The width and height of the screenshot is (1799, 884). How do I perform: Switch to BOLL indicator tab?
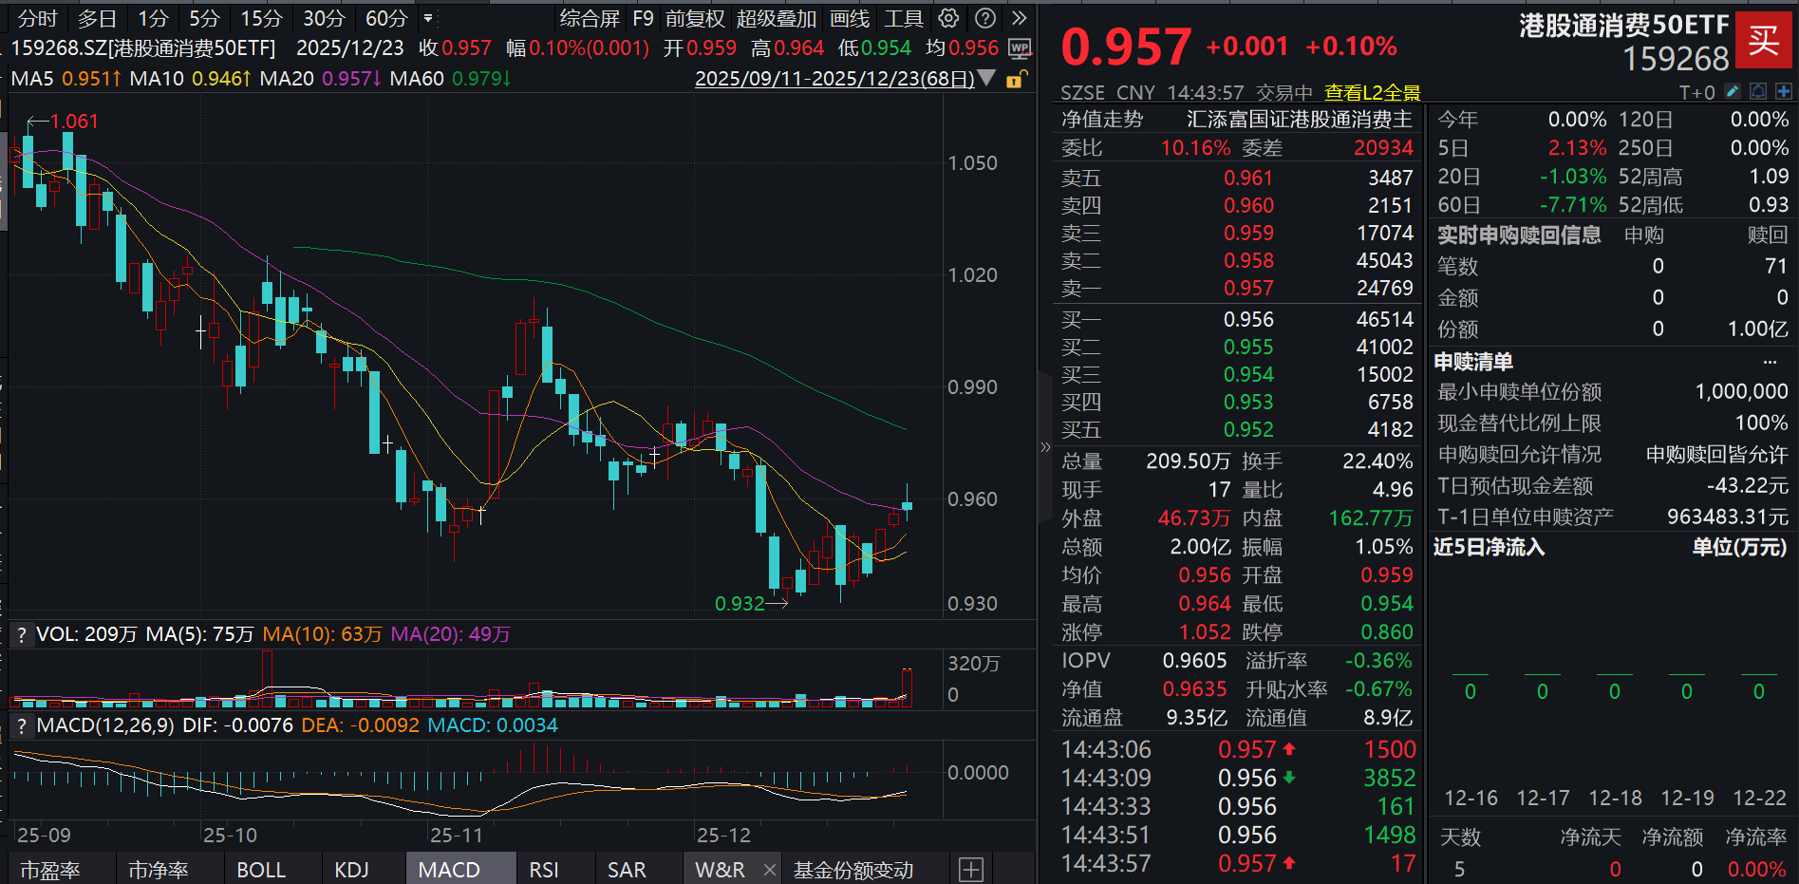click(x=261, y=870)
